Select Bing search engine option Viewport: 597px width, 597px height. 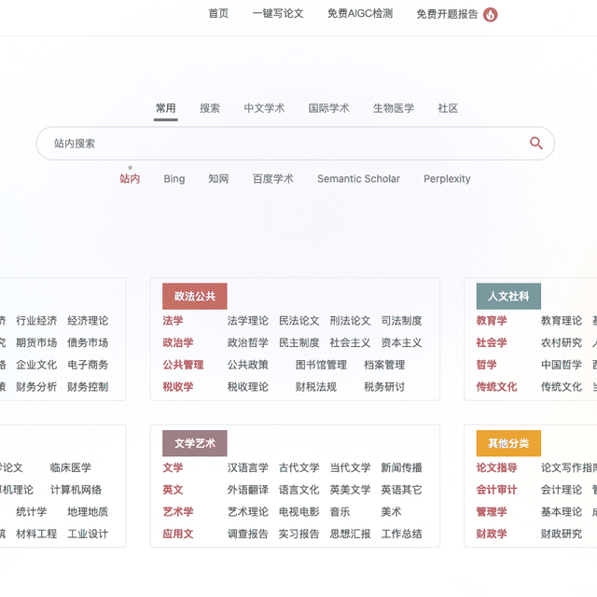pyautogui.click(x=174, y=178)
